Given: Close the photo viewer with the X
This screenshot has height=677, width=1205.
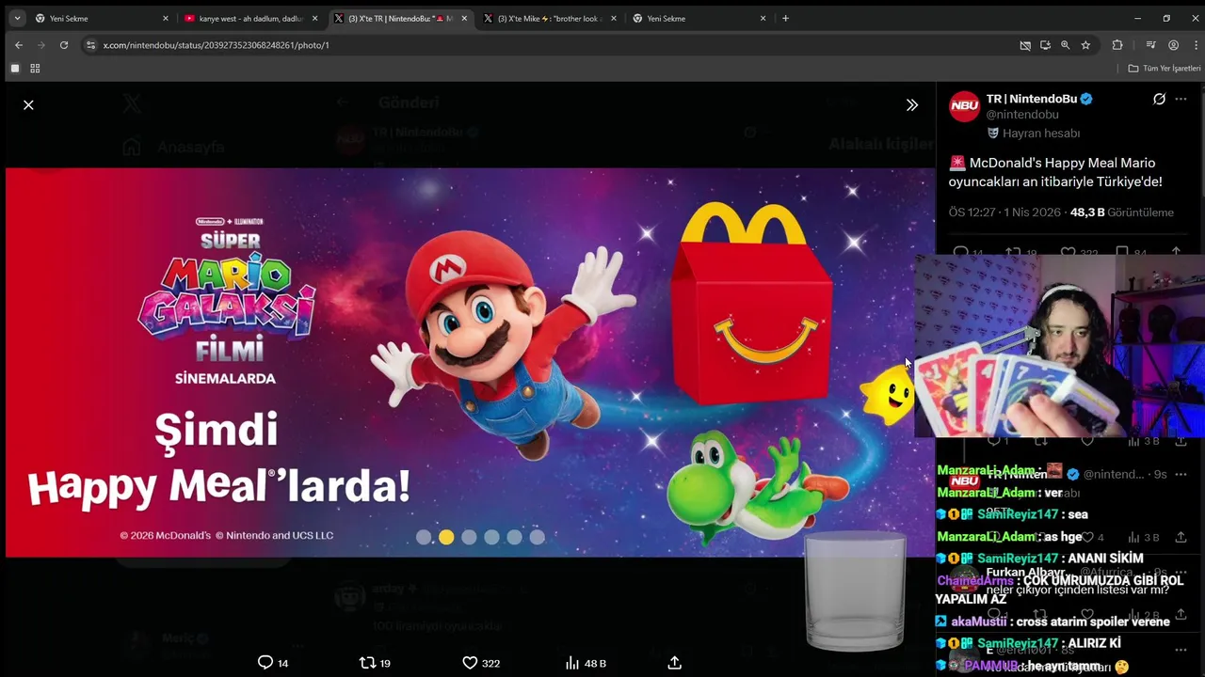Looking at the screenshot, I should [x=28, y=105].
